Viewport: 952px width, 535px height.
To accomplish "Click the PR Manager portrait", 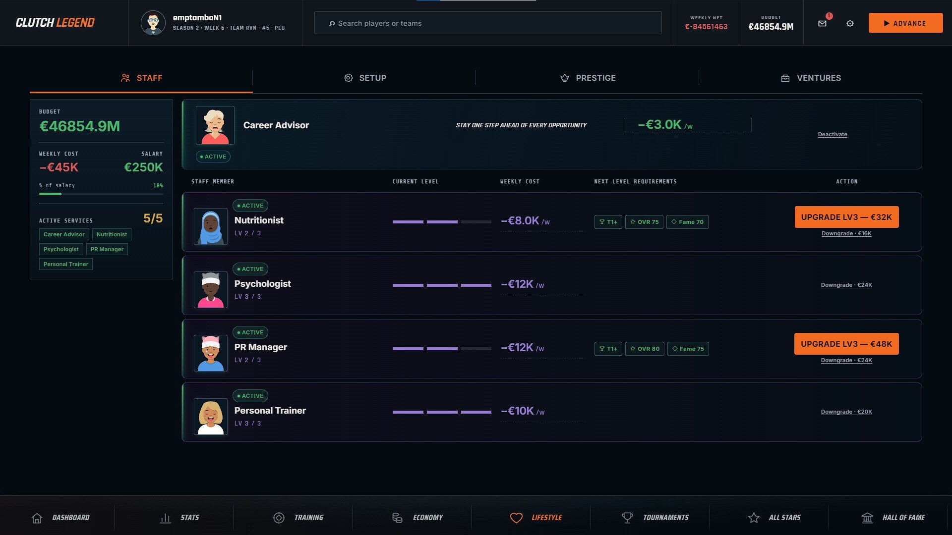I will pos(211,353).
